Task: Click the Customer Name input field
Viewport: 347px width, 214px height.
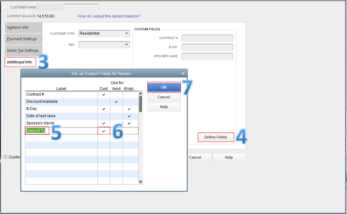Action: click(68, 7)
